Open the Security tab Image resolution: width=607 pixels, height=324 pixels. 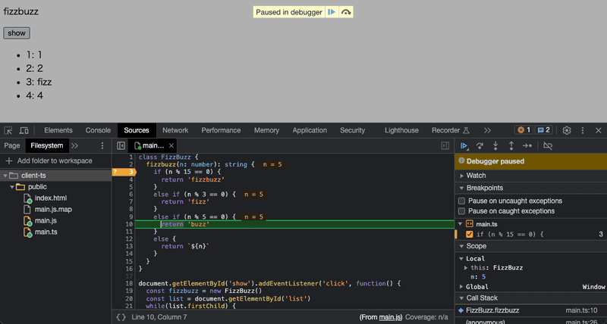tap(352, 130)
